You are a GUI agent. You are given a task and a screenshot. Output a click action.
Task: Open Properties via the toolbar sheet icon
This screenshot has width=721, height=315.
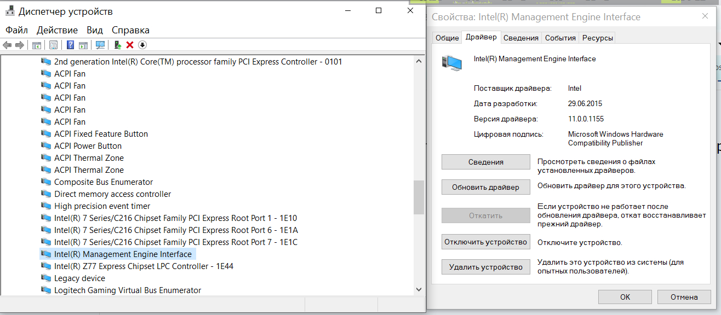coord(53,45)
